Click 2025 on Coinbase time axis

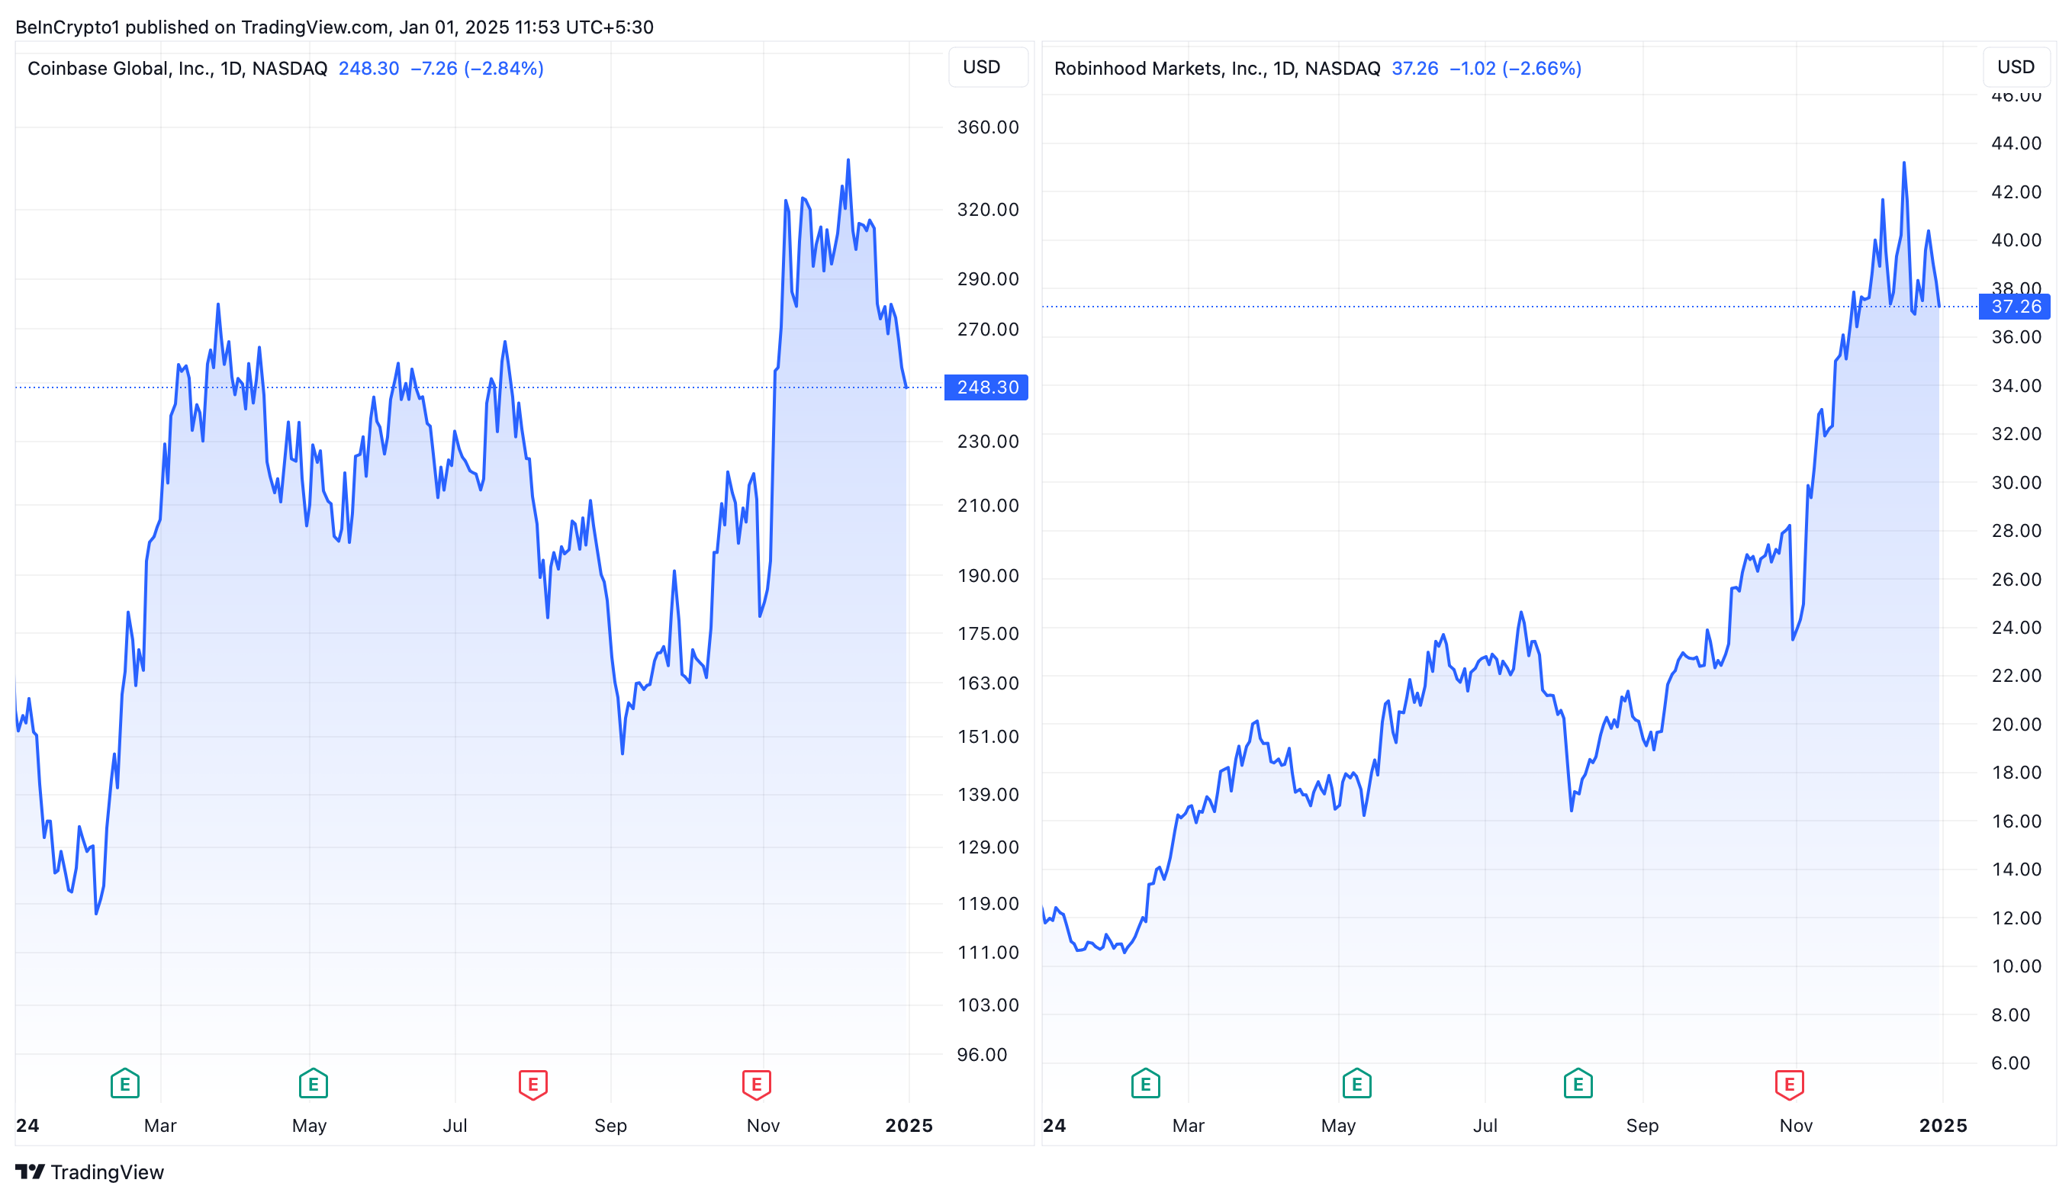pos(909,1125)
